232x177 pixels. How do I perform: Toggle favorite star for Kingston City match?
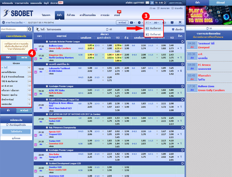click(x=47, y=58)
